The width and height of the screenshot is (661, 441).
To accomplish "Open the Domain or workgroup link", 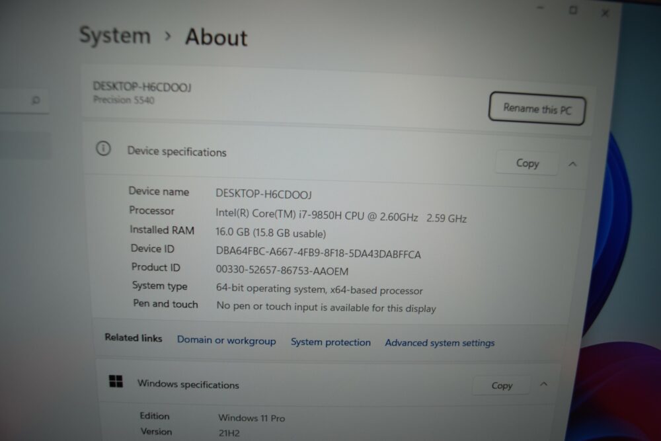I will pyautogui.click(x=226, y=341).
